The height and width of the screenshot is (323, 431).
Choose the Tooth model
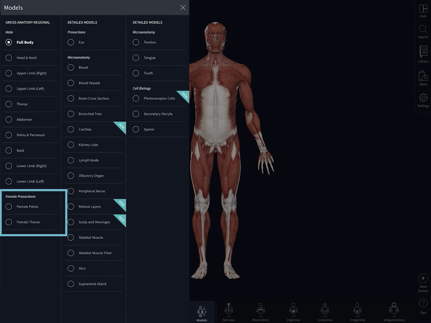(x=136, y=73)
